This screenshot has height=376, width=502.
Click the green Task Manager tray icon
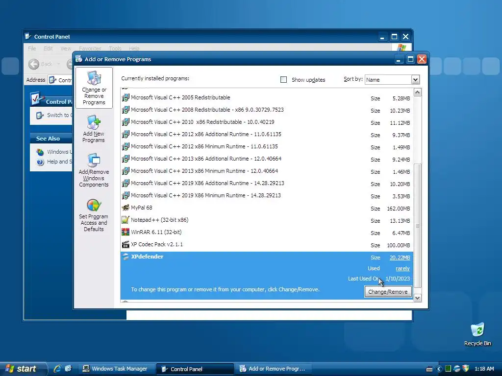coord(448,369)
